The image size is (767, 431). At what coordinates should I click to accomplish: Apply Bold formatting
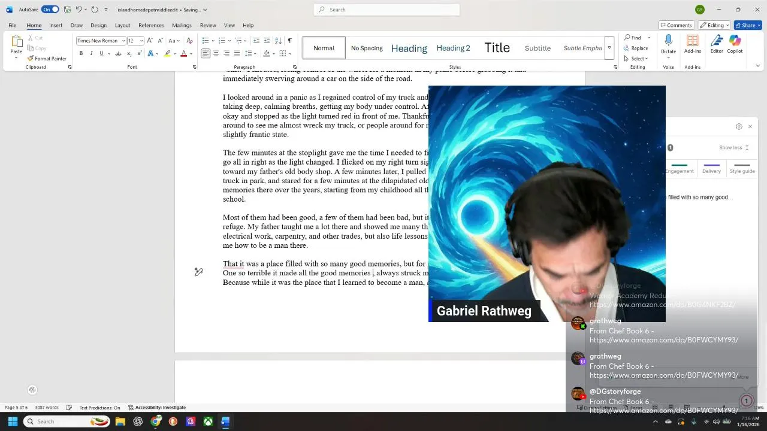coord(81,53)
